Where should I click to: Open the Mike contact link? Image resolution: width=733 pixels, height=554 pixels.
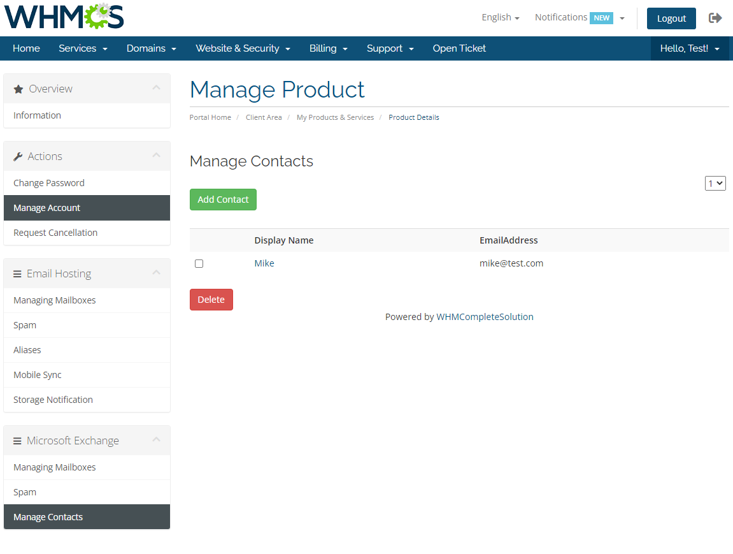click(264, 263)
